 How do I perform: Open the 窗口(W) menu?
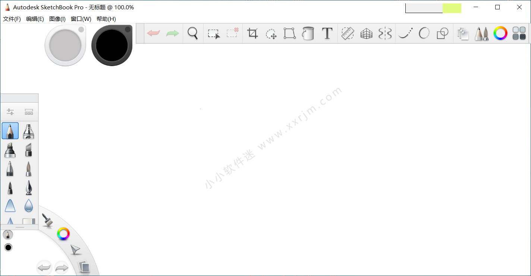[x=81, y=19]
